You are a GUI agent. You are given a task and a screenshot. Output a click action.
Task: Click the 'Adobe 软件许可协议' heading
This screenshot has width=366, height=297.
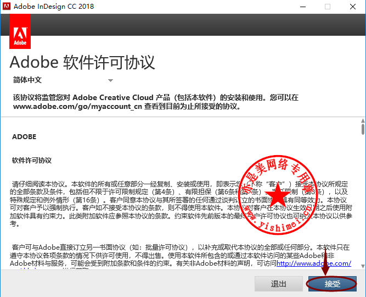coord(82,63)
